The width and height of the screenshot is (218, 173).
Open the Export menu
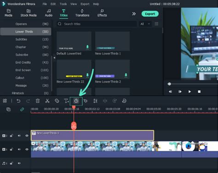[x=85, y=4]
